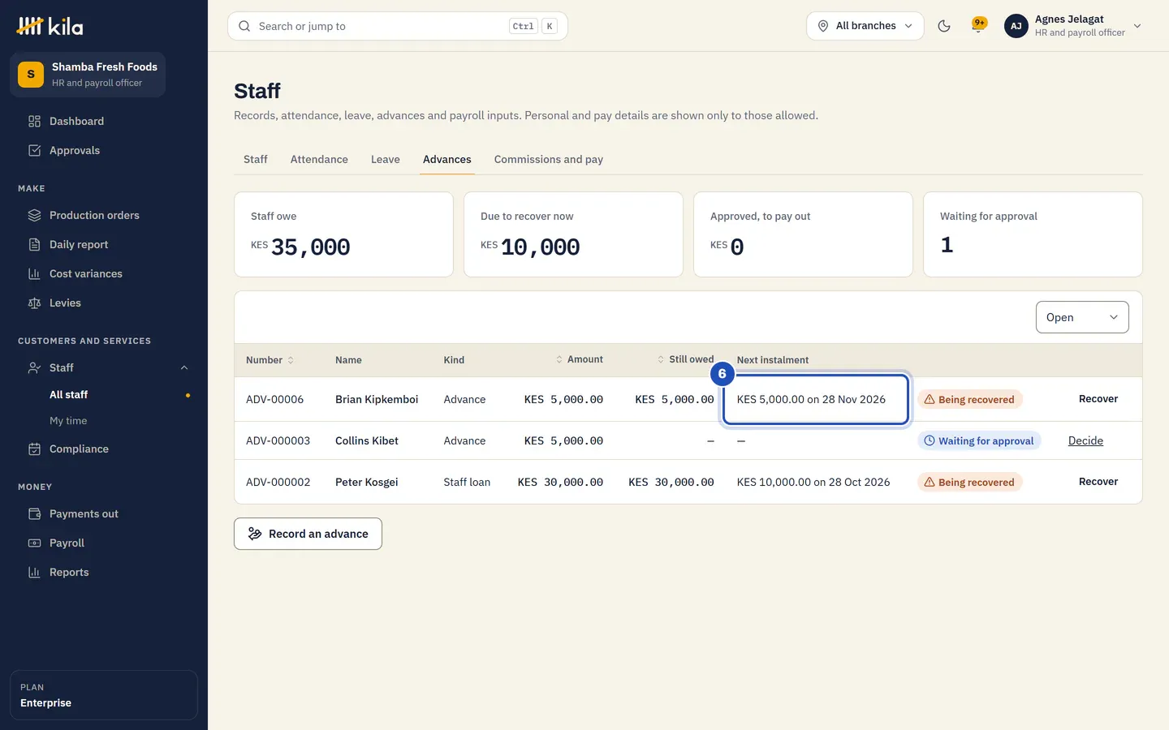Open Levies in sidebar
1169x730 pixels.
click(x=104, y=303)
